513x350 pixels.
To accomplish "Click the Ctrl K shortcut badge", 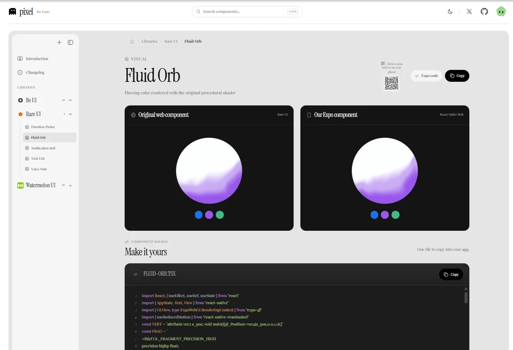I will pos(293,12).
